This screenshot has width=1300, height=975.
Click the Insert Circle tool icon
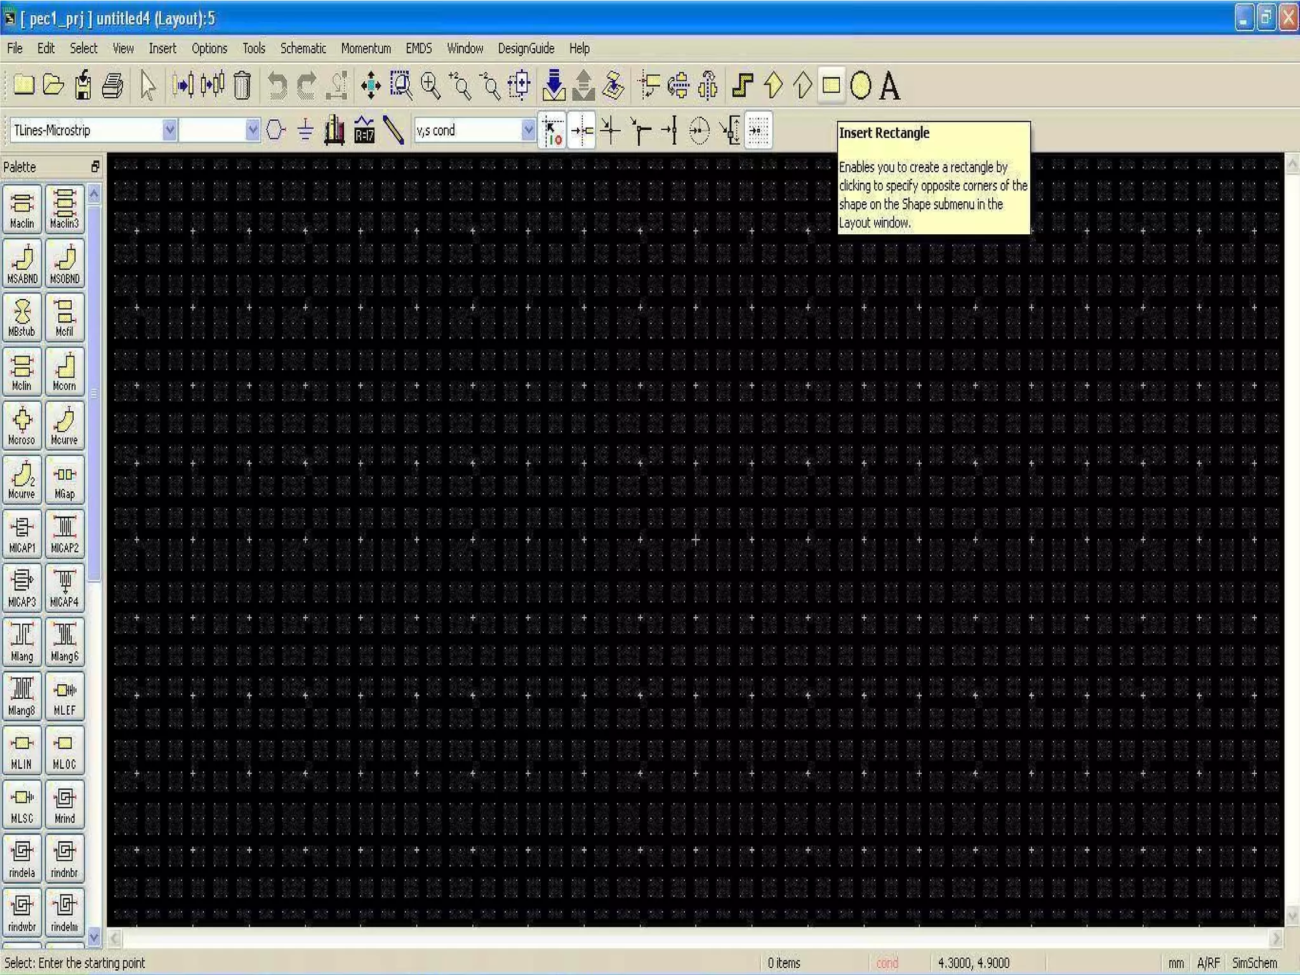click(x=860, y=86)
